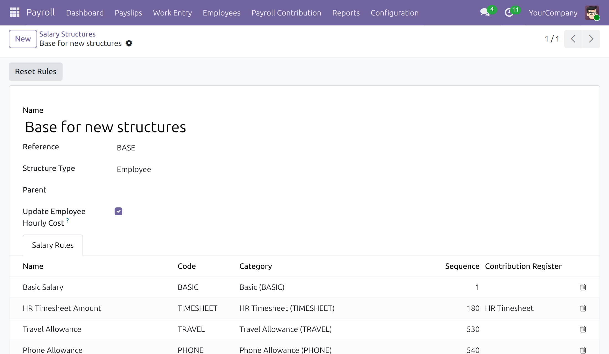
Task: Open the Basic Salary rule row
Action: tap(304, 287)
